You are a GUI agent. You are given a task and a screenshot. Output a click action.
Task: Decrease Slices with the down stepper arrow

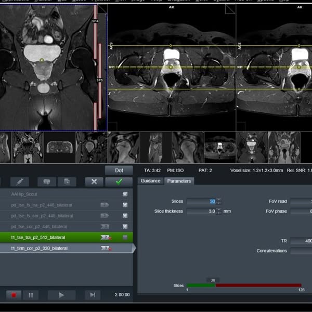[x=219, y=203]
